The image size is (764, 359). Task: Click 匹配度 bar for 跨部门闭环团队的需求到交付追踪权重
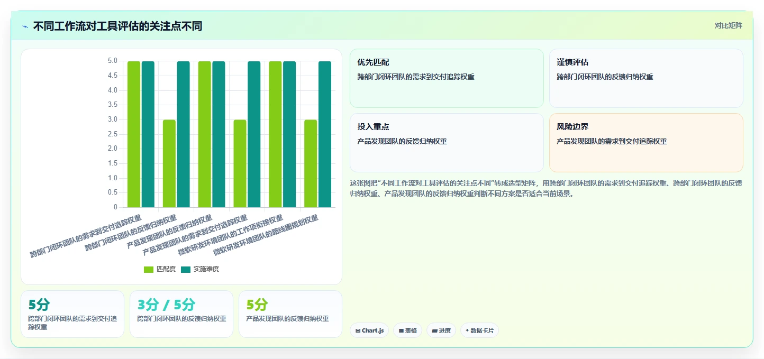tap(134, 134)
